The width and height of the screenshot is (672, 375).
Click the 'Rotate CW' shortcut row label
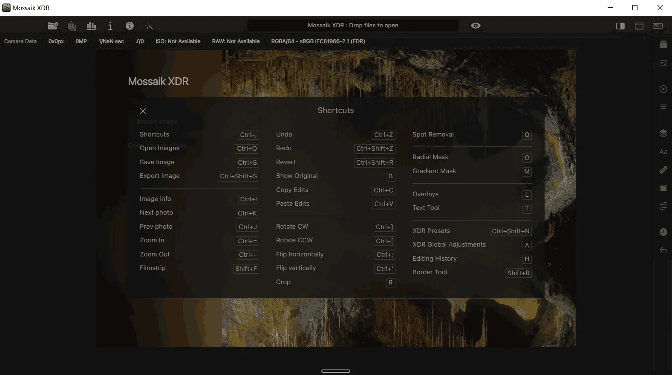292,227
